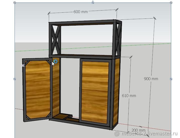Select the 610 mm dimension label
Image resolution: width=180 pixels, height=138 pixels.
129,96
